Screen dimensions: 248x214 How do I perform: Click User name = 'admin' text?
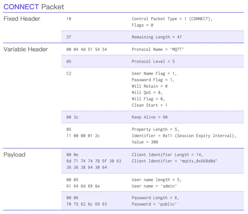click(x=154, y=186)
